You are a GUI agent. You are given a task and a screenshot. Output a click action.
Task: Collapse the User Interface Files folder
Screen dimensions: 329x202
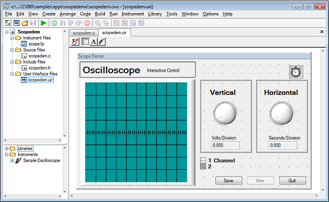(x=12, y=74)
